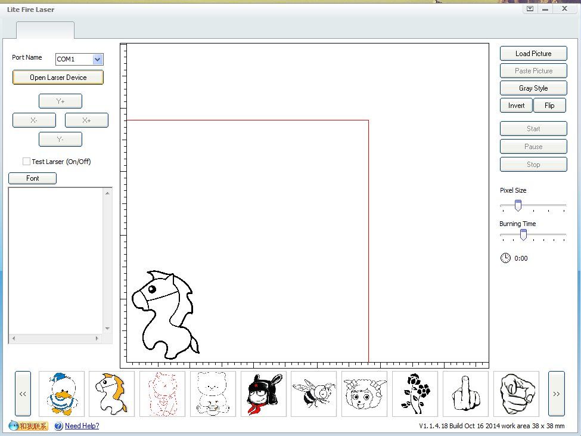Move laser with Y- button

tap(60, 140)
